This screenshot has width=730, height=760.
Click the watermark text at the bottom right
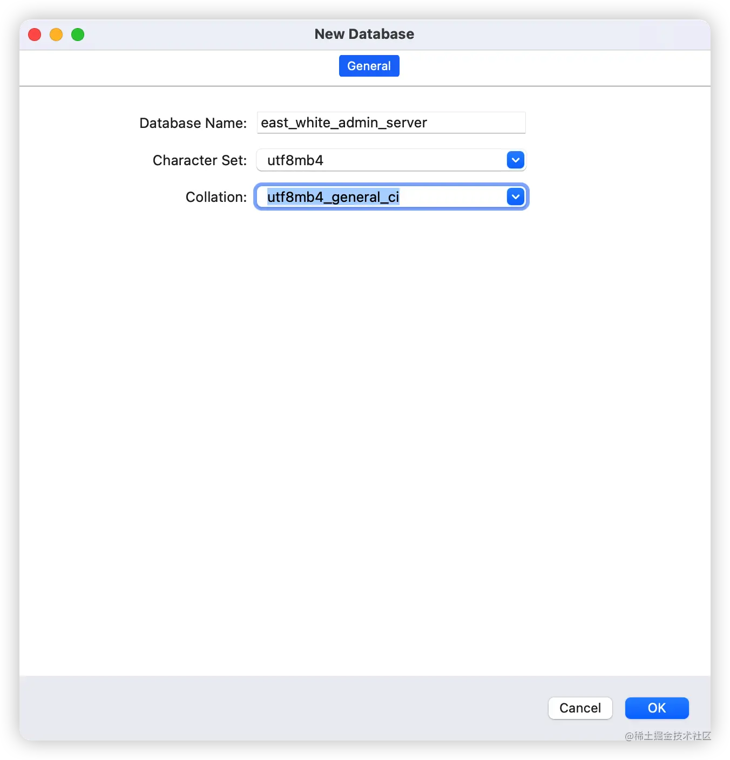(668, 736)
